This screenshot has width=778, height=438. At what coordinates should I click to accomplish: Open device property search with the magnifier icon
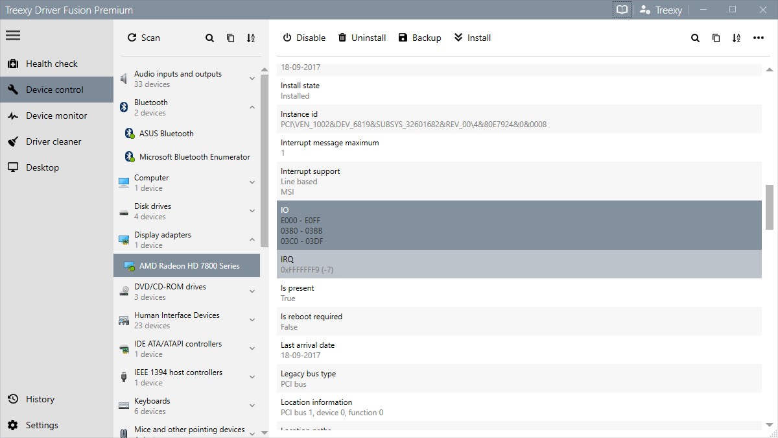point(695,38)
